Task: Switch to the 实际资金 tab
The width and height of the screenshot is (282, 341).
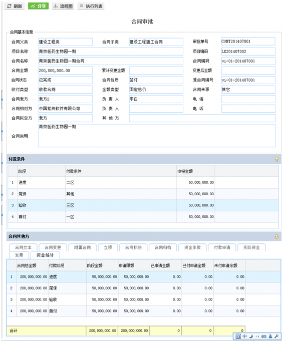Action: point(251,247)
